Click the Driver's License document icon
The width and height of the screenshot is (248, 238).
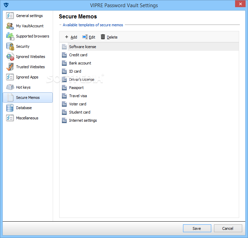tap(64, 79)
